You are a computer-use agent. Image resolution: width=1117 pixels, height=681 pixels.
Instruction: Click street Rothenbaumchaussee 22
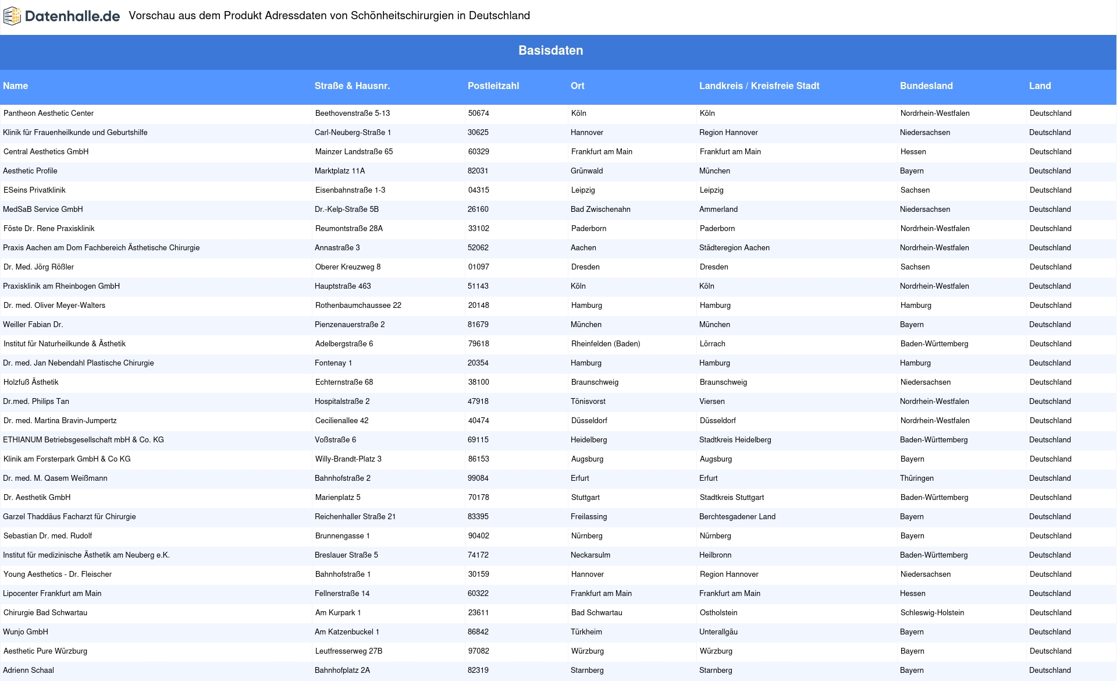358,305
